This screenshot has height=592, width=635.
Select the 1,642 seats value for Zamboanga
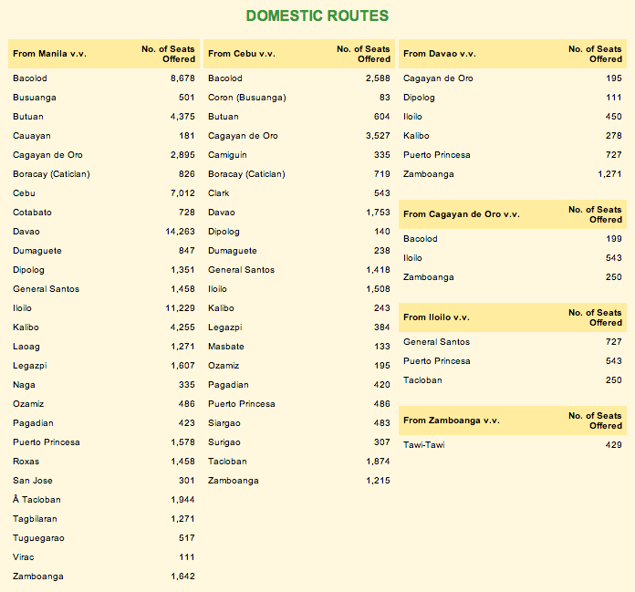[182, 576]
